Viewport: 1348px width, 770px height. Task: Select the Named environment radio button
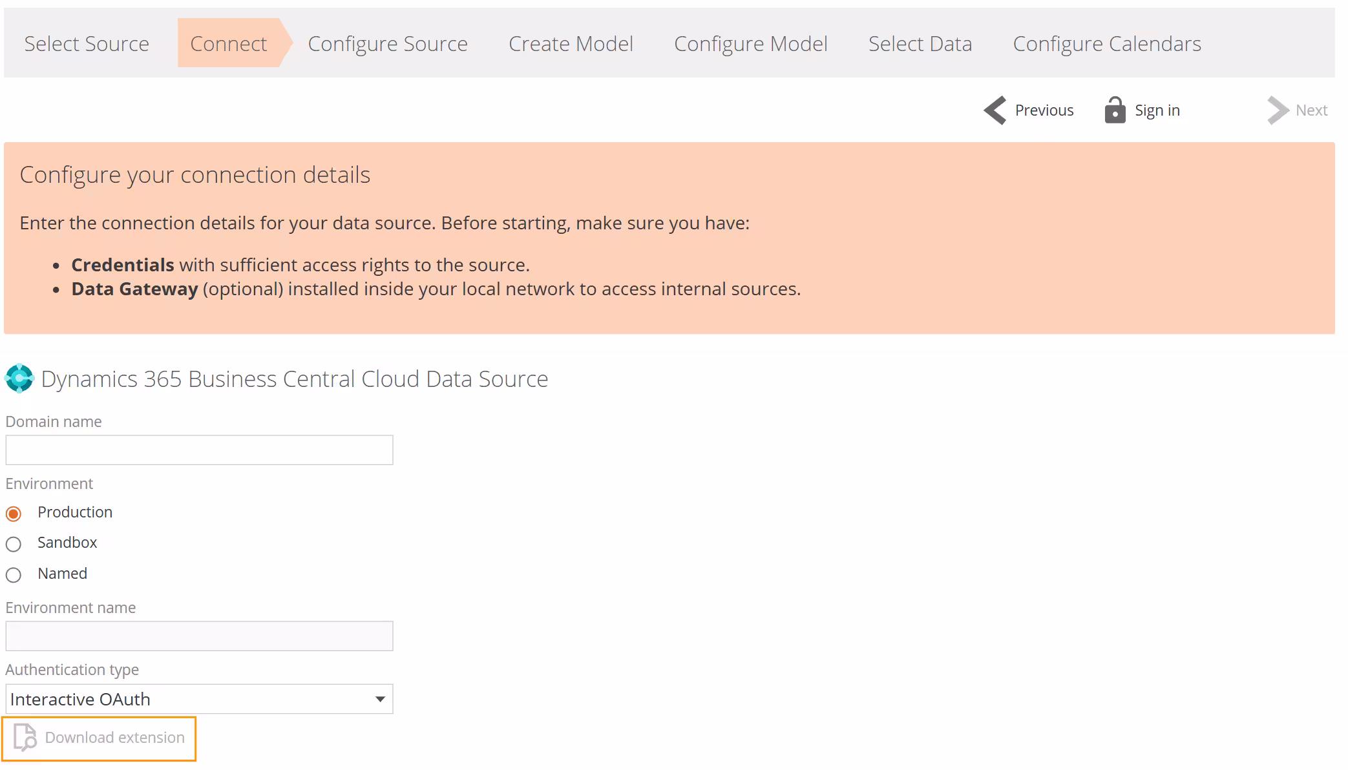coord(14,575)
